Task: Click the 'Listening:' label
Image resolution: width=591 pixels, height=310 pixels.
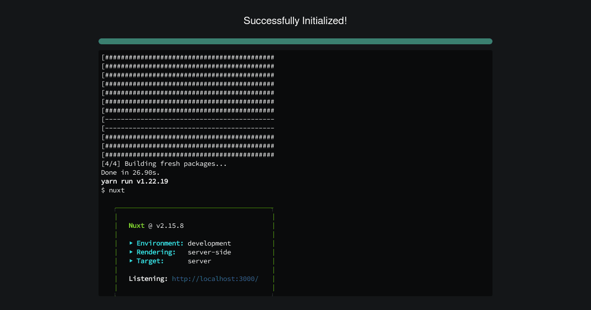Action: 148,279
